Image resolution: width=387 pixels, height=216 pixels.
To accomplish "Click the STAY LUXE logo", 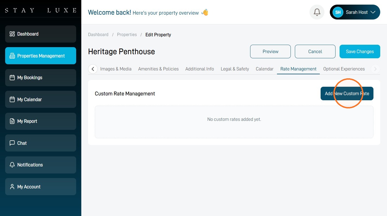I will pos(41,10).
